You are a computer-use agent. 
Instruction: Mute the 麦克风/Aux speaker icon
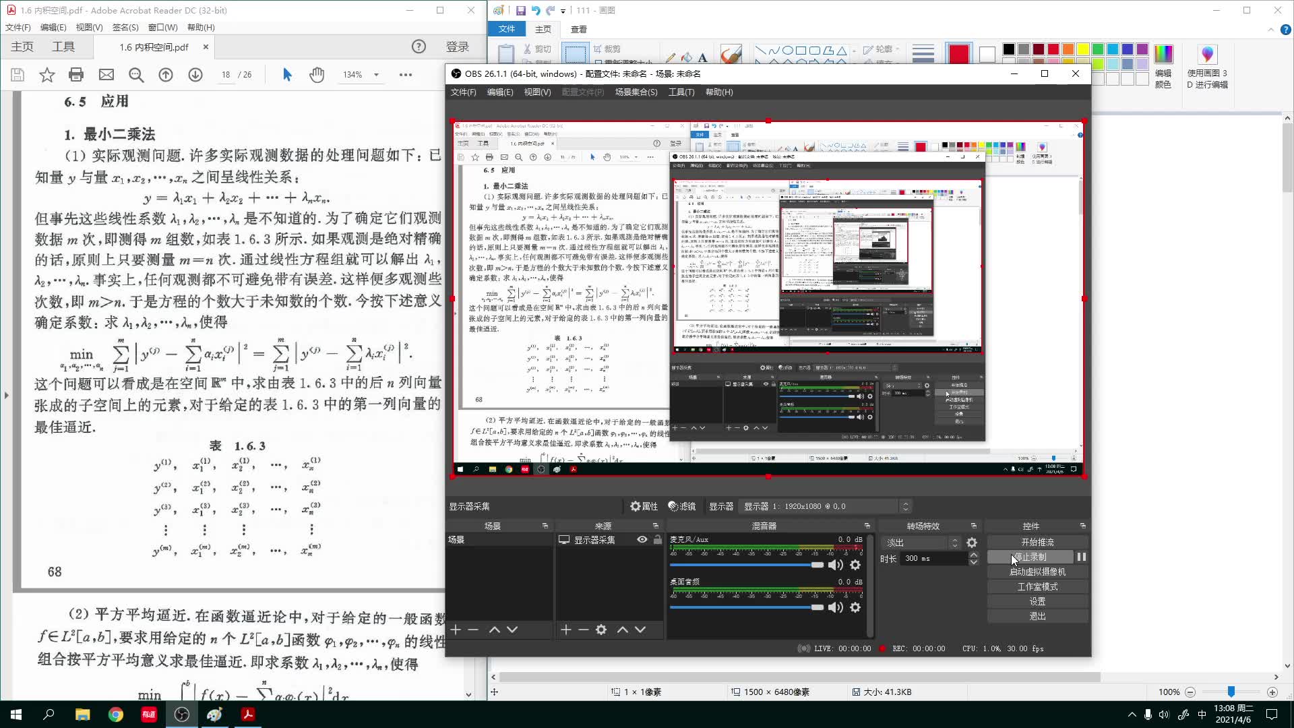(x=836, y=565)
